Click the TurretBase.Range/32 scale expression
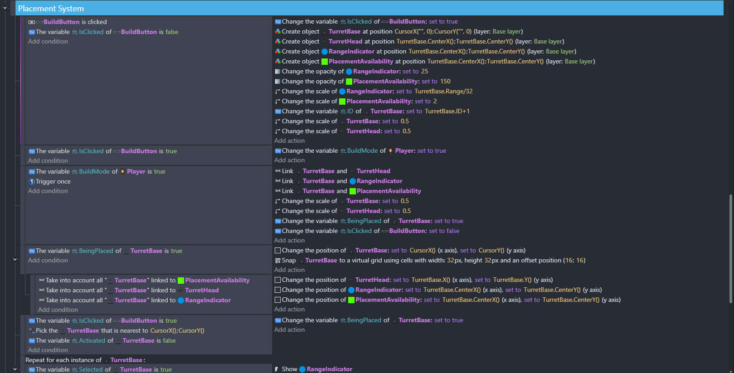 (443, 92)
